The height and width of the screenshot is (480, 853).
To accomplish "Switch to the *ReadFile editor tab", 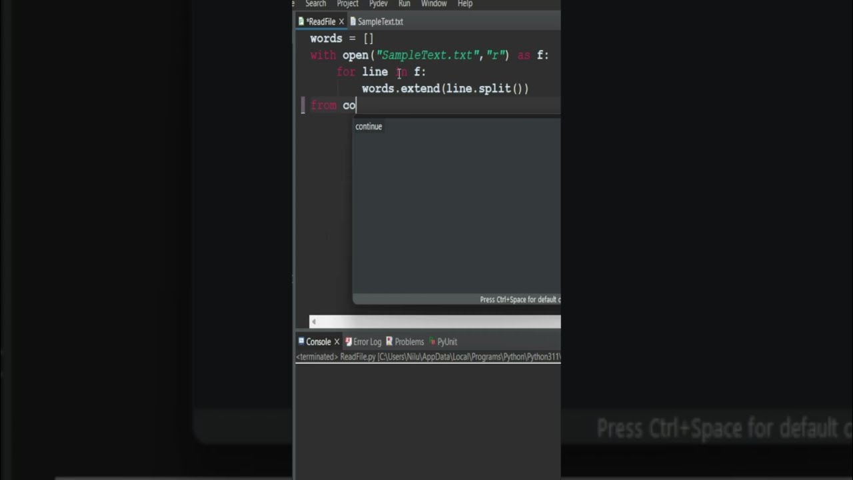I will tap(321, 22).
